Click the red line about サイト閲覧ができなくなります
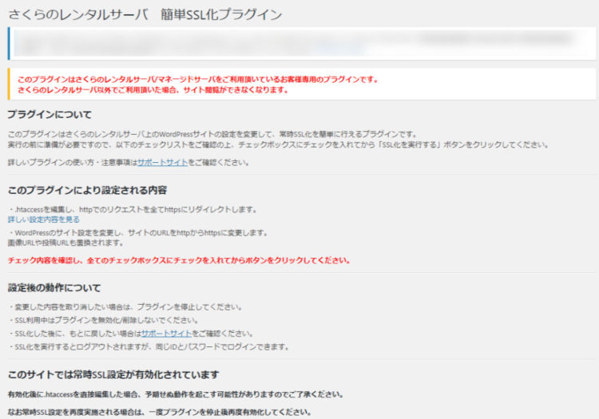Image resolution: width=599 pixels, height=419 pixels. [153, 90]
